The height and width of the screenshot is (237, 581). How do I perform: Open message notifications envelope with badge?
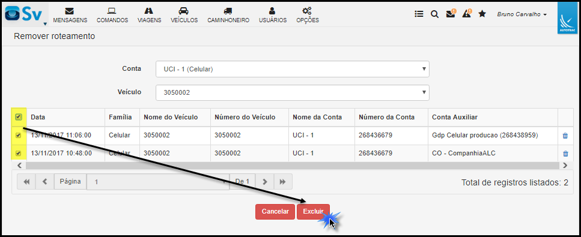451,14
